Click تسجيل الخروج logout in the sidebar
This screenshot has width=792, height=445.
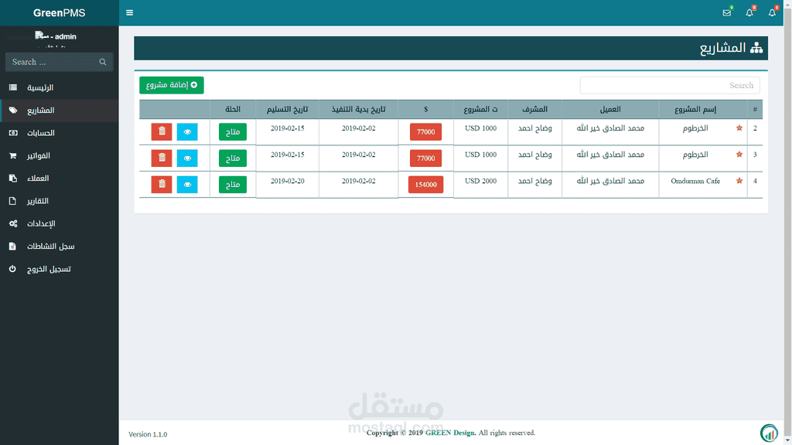[x=60, y=270]
